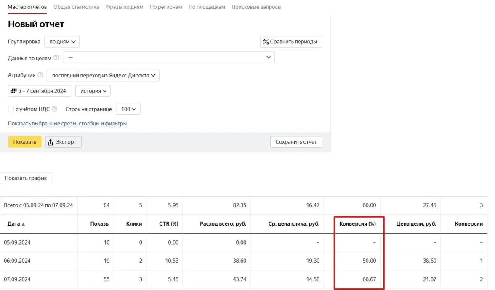Click sort arrow next to Дата column

point(23,224)
